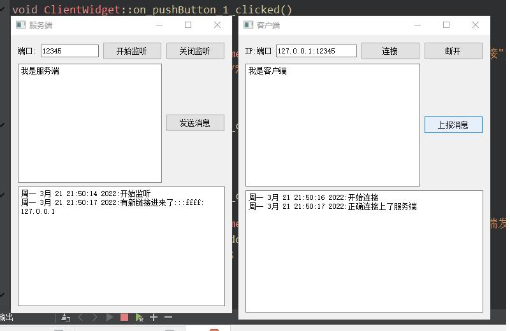Viewport: 510px width, 331px height.
Task: Click the minus icon in output toolbar
Action: pyautogui.click(x=168, y=317)
